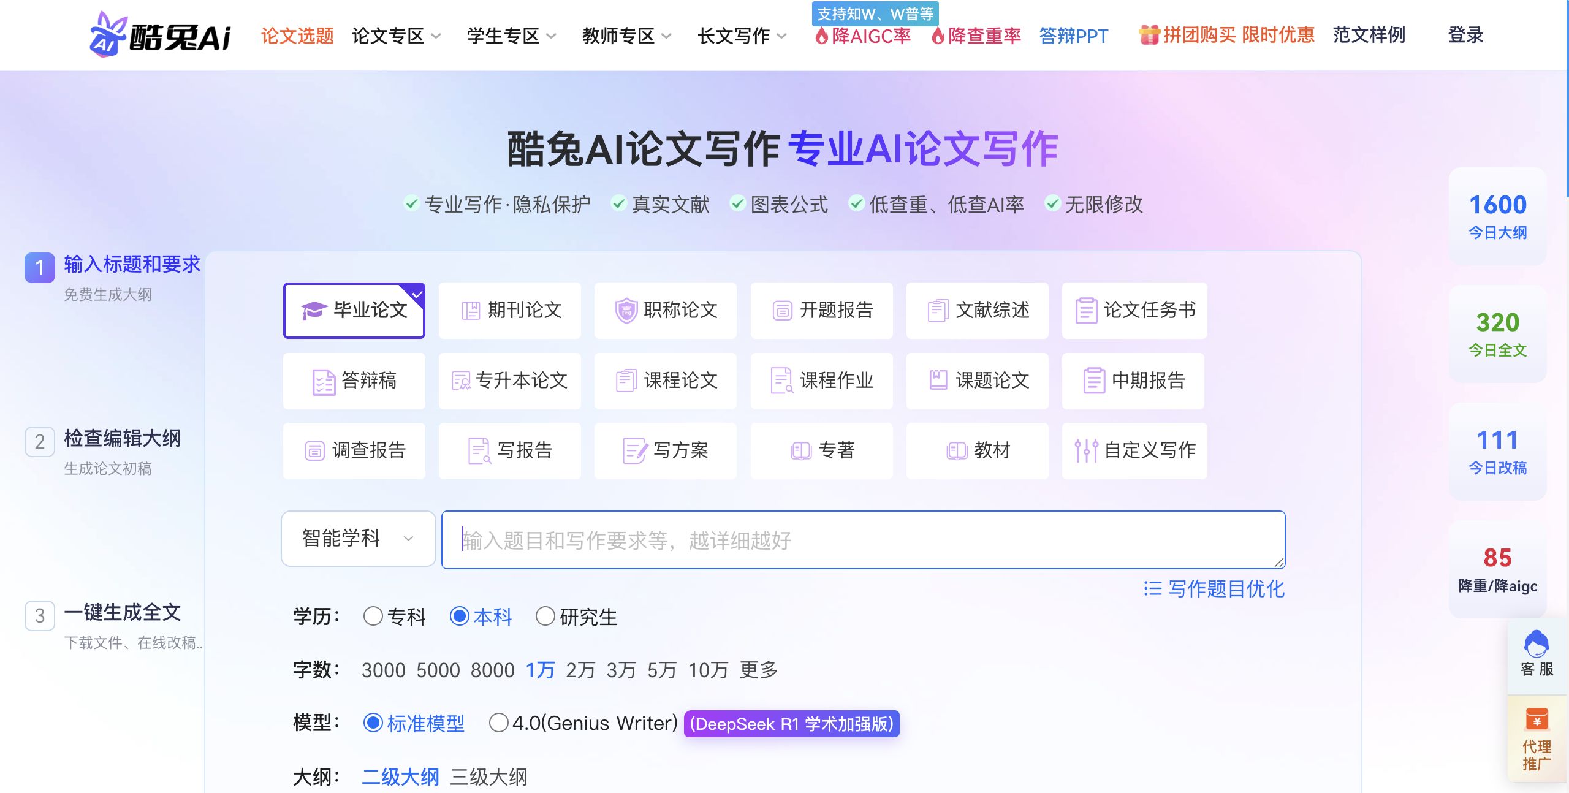This screenshot has height=793, width=1569.
Task: Click the 登录 login button
Action: pos(1467,36)
